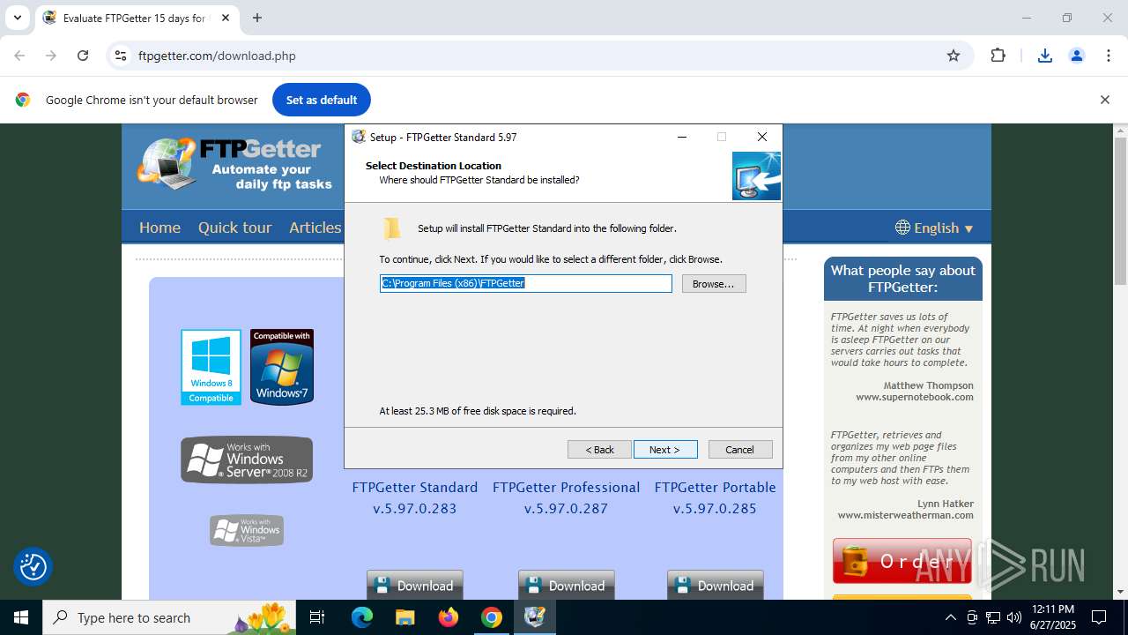Click the address bar URL

pos(217,56)
